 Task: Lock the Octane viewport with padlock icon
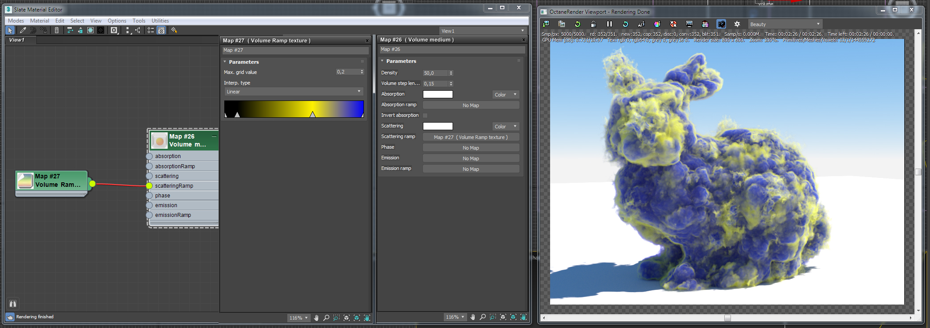pos(593,24)
